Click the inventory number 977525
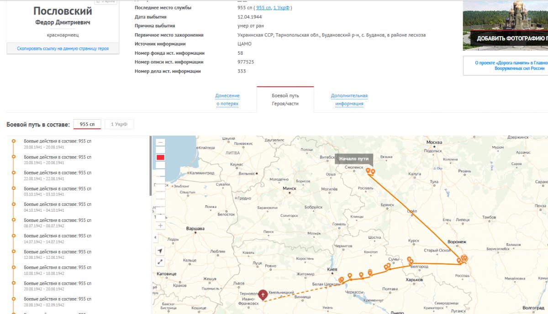Image resolution: width=548 pixels, height=314 pixels. click(x=246, y=62)
